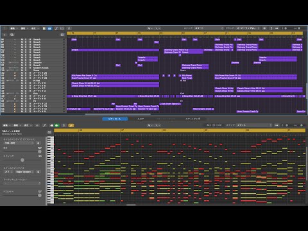308x231 pixels.
Task: Click the collapse mode icon in piano roll toolbar
Action: 37,125
